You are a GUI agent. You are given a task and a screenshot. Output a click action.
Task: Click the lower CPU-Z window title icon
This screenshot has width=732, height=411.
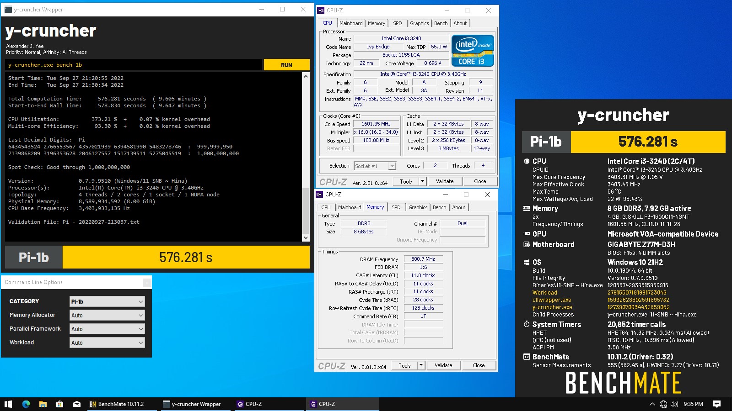click(319, 194)
